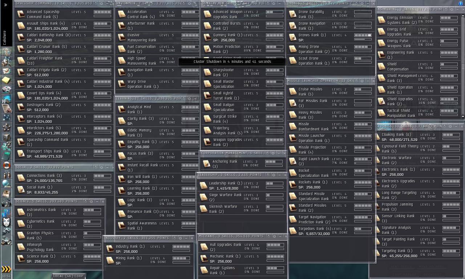Open the yellow notepad icon in sidebar

point(6,80)
